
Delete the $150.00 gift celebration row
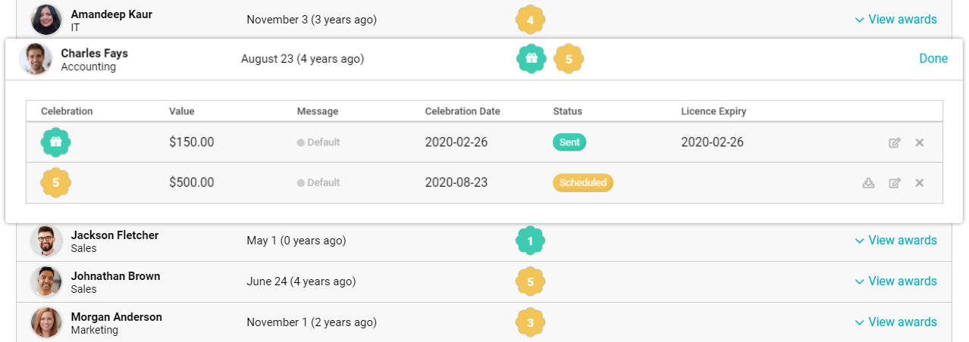click(919, 142)
